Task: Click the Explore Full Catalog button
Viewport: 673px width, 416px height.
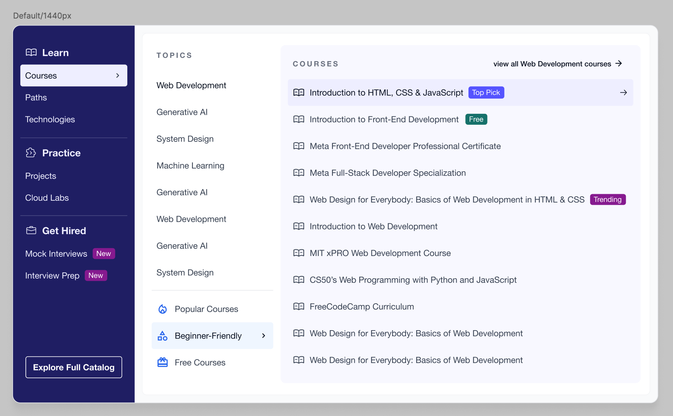Action: pyautogui.click(x=74, y=367)
